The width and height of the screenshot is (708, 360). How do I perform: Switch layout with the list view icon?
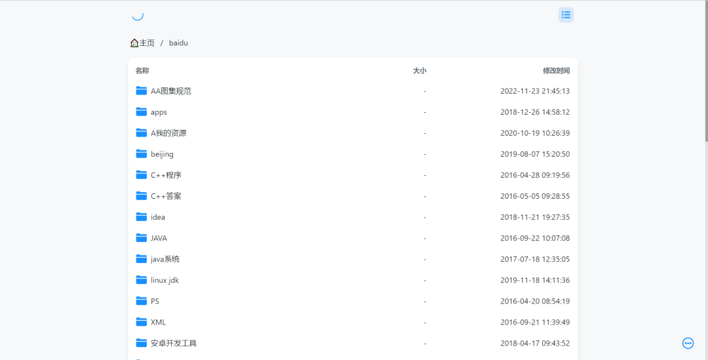point(566,15)
